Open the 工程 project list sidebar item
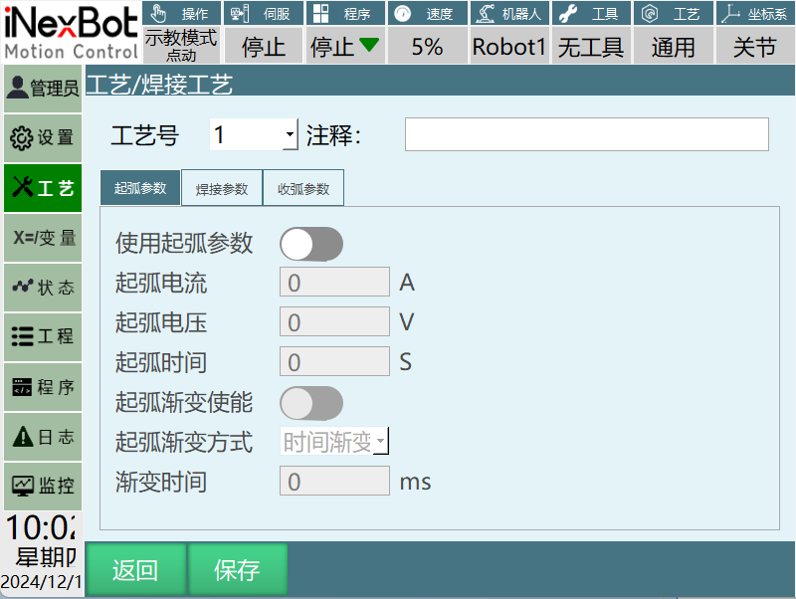The width and height of the screenshot is (796, 599). 42,336
